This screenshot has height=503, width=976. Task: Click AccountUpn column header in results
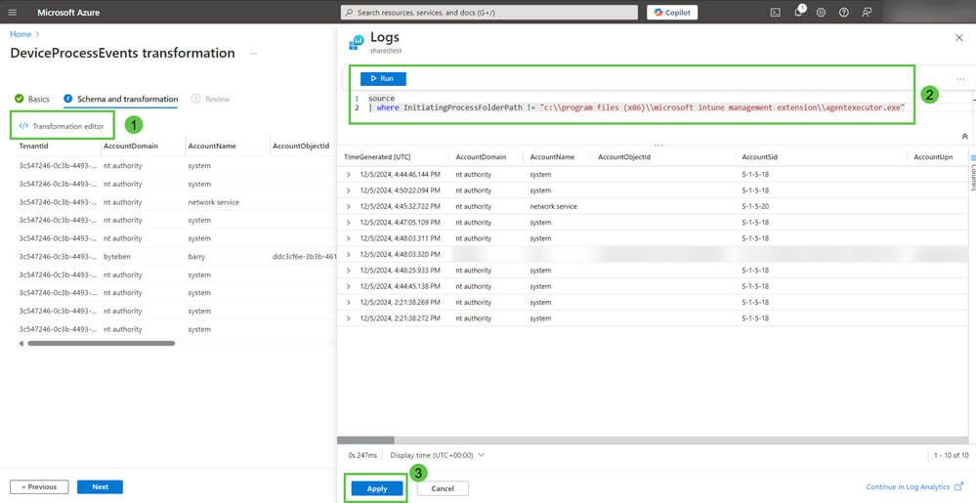(933, 157)
